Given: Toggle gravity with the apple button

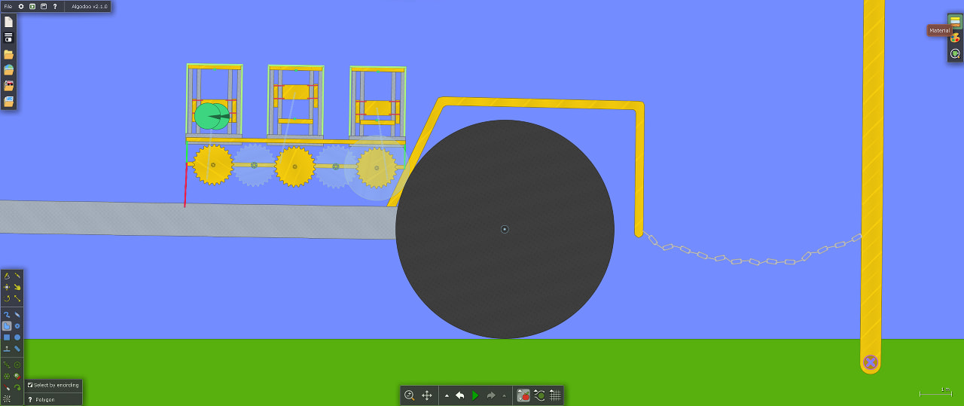Looking at the screenshot, I should tap(523, 395).
